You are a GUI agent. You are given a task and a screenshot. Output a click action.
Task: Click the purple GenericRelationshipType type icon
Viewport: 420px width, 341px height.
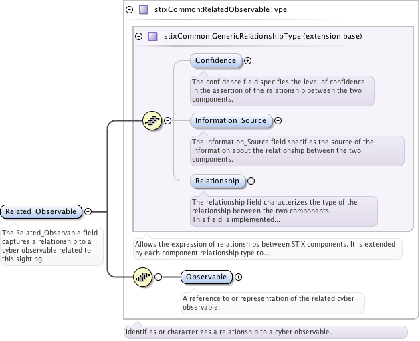coord(152,37)
